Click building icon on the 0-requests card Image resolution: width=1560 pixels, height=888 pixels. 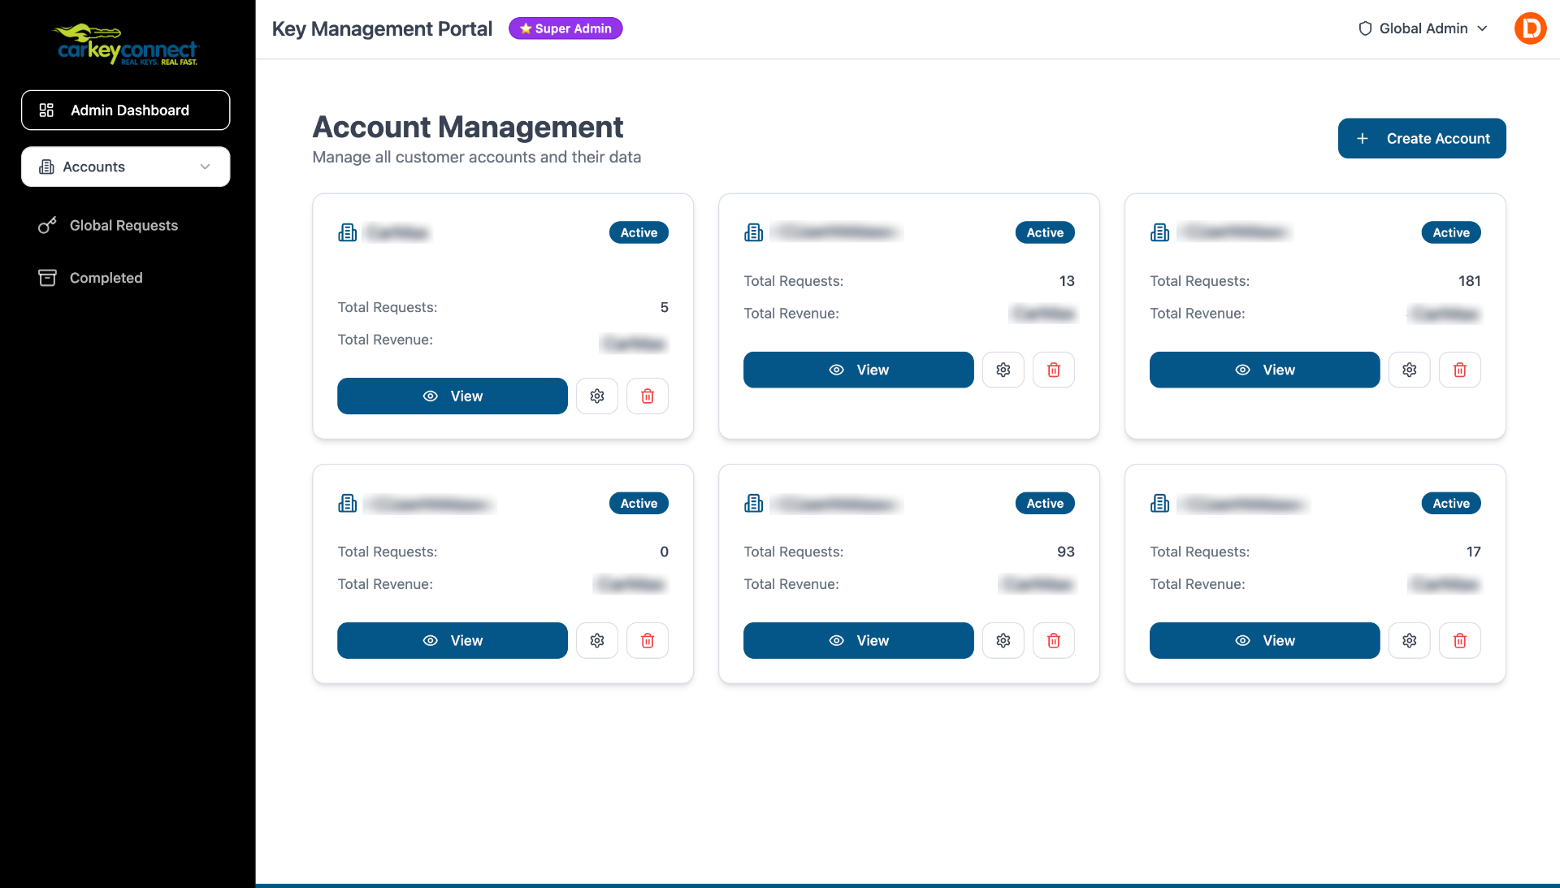[x=348, y=504]
